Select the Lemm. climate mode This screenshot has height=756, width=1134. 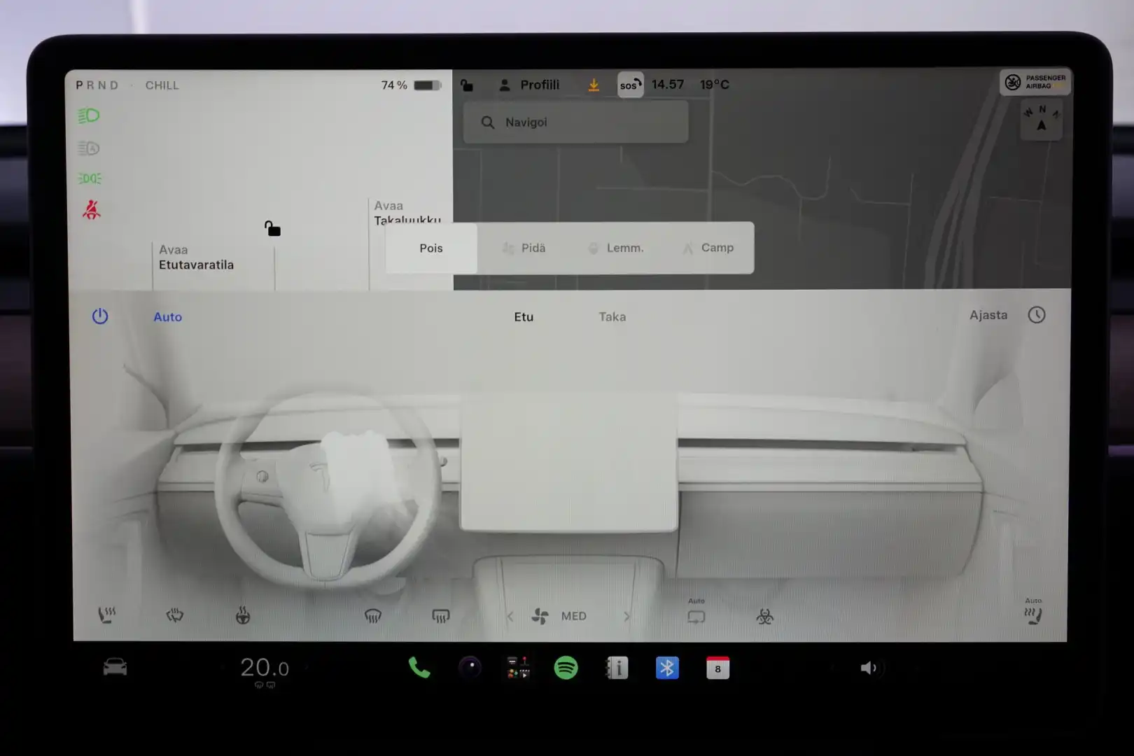[x=616, y=248]
